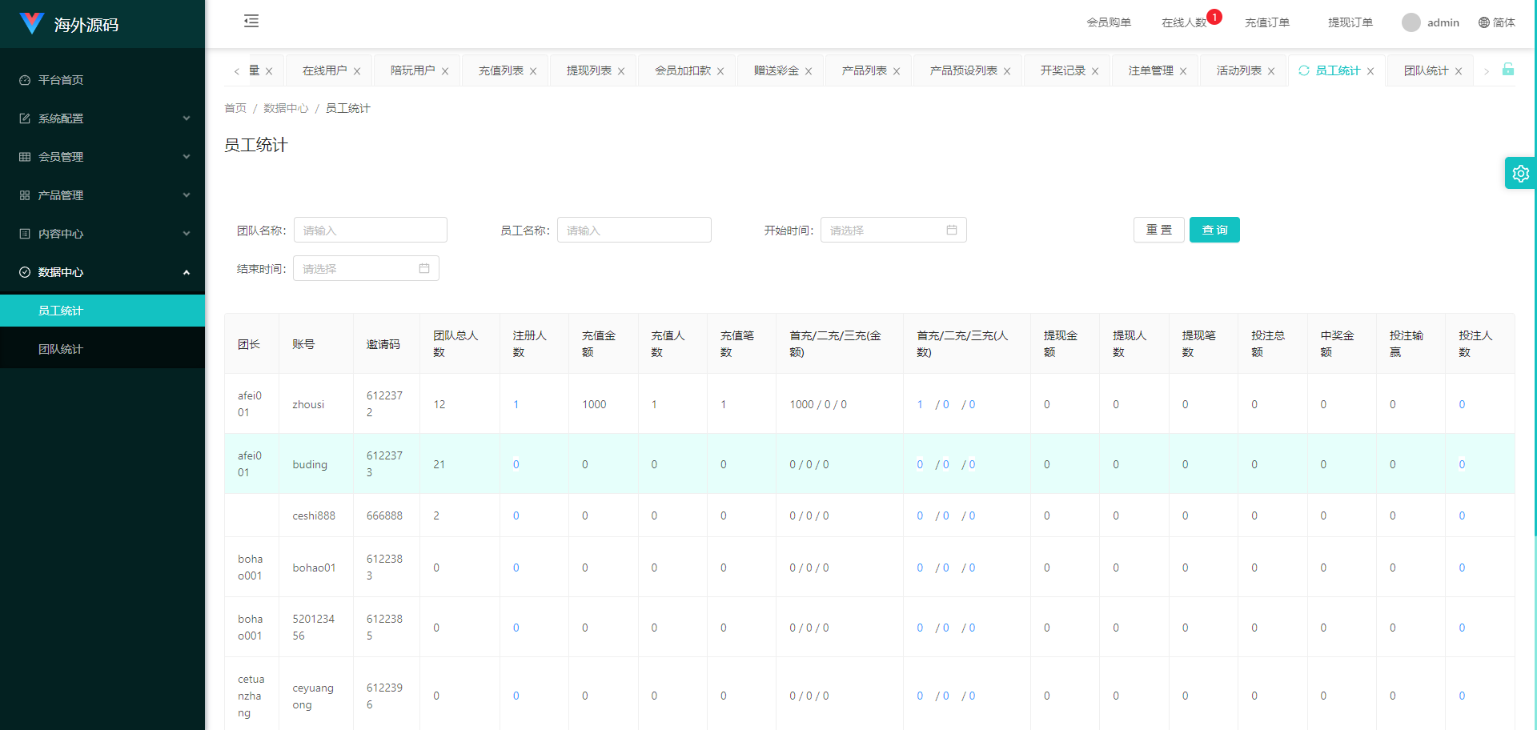Image resolution: width=1537 pixels, height=730 pixels.
Task: Click the 查询 search button
Action: (x=1214, y=230)
